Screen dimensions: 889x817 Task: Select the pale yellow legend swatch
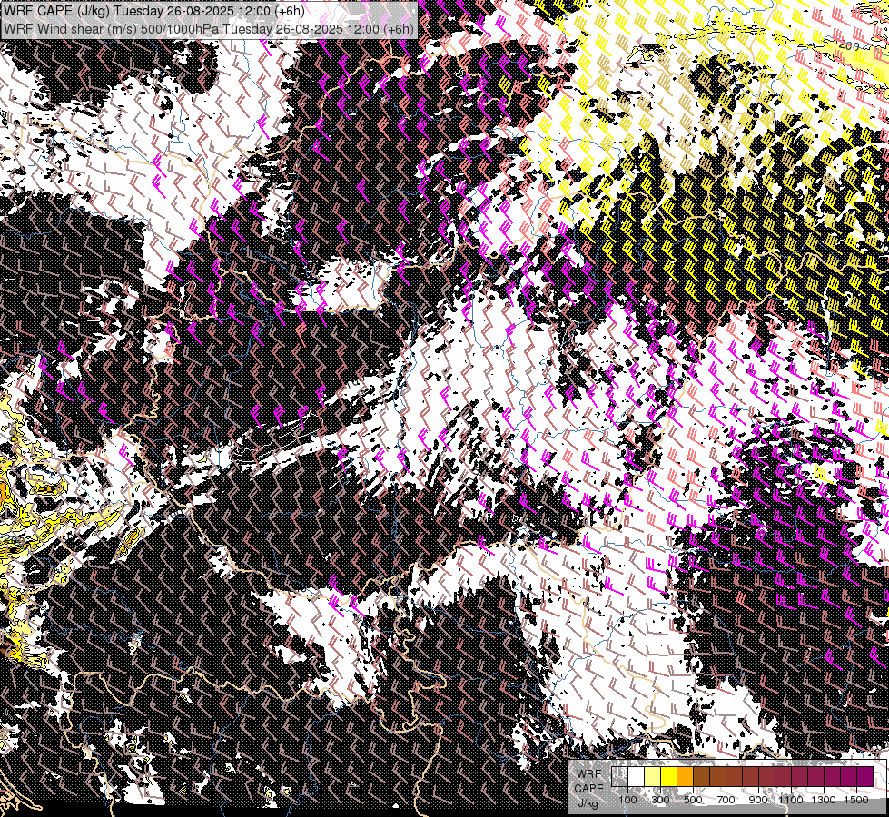[653, 776]
